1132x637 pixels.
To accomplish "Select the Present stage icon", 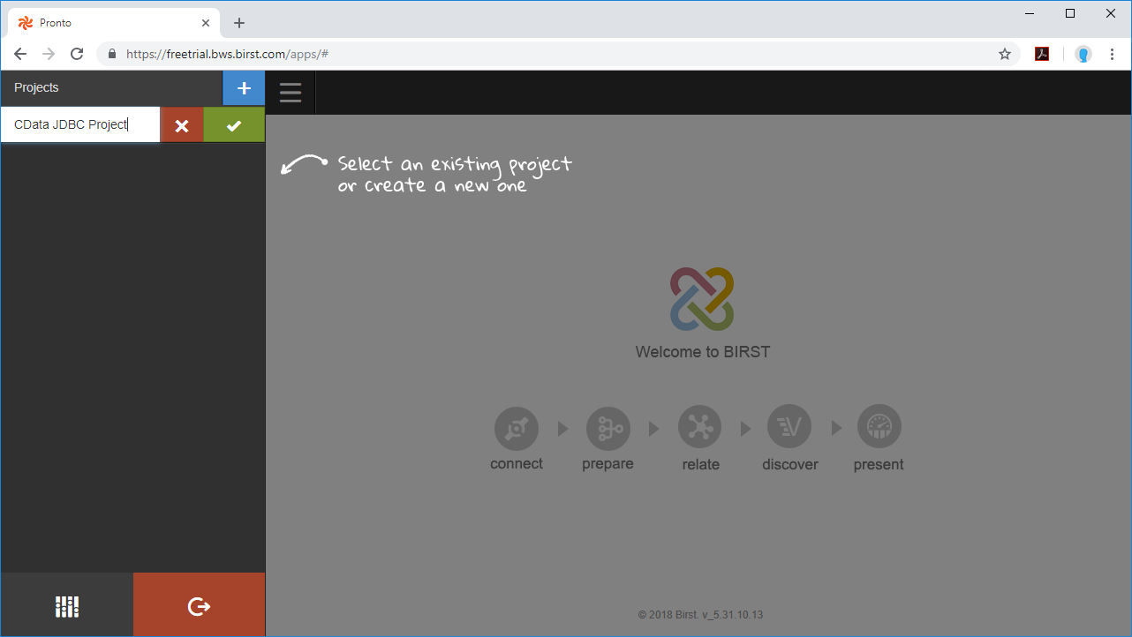I will pos(879,427).
